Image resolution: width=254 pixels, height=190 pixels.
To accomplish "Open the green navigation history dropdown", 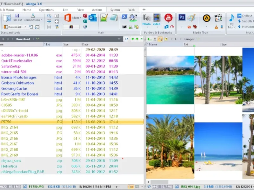I will point(141,39).
